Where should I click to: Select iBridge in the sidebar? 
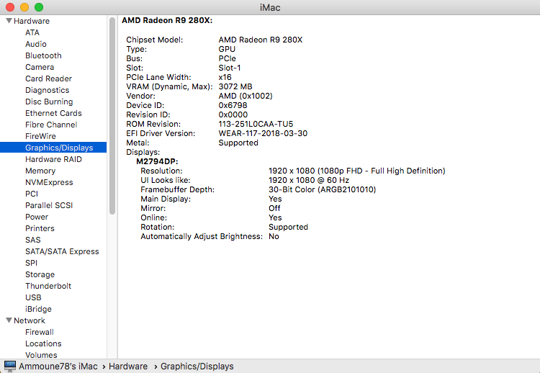click(x=38, y=309)
